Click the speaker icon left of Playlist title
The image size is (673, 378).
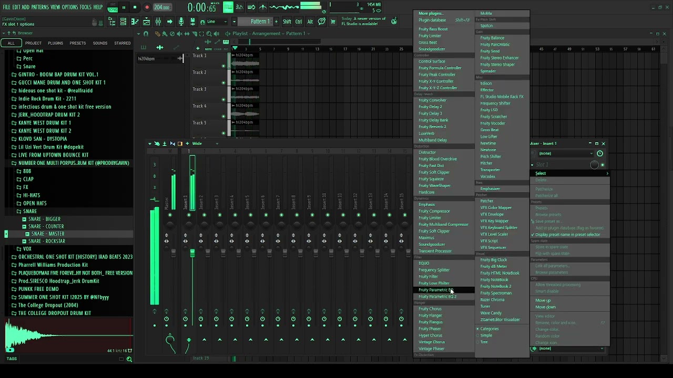(228, 34)
